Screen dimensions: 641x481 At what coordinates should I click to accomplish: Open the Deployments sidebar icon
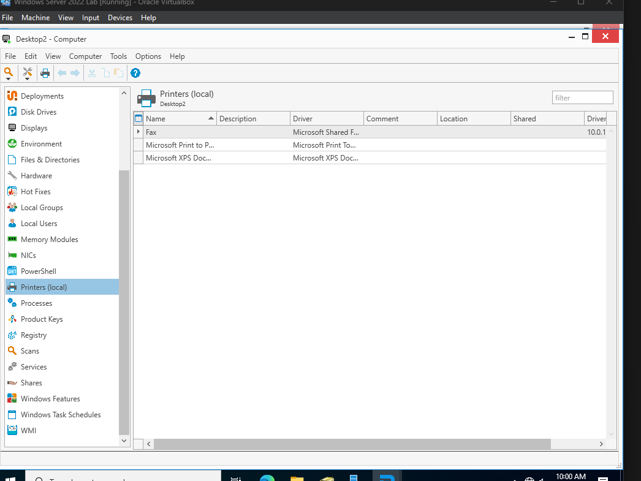(x=12, y=96)
